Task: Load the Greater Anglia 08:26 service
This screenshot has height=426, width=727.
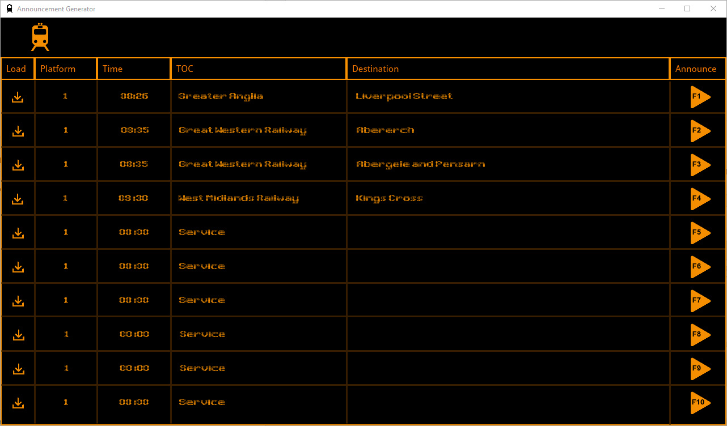Action: pyautogui.click(x=18, y=97)
